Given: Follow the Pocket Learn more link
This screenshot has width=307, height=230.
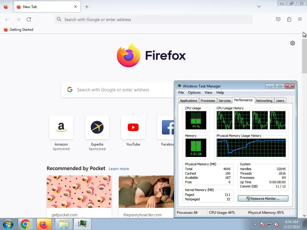Looking at the screenshot, I should point(119,169).
